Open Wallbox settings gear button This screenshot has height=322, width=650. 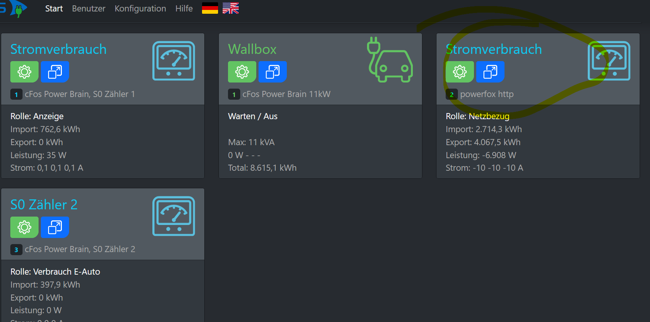click(x=242, y=72)
